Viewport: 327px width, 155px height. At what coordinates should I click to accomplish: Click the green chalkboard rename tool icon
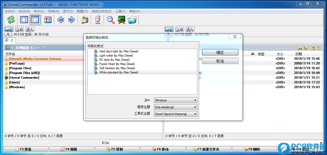click(121, 20)
